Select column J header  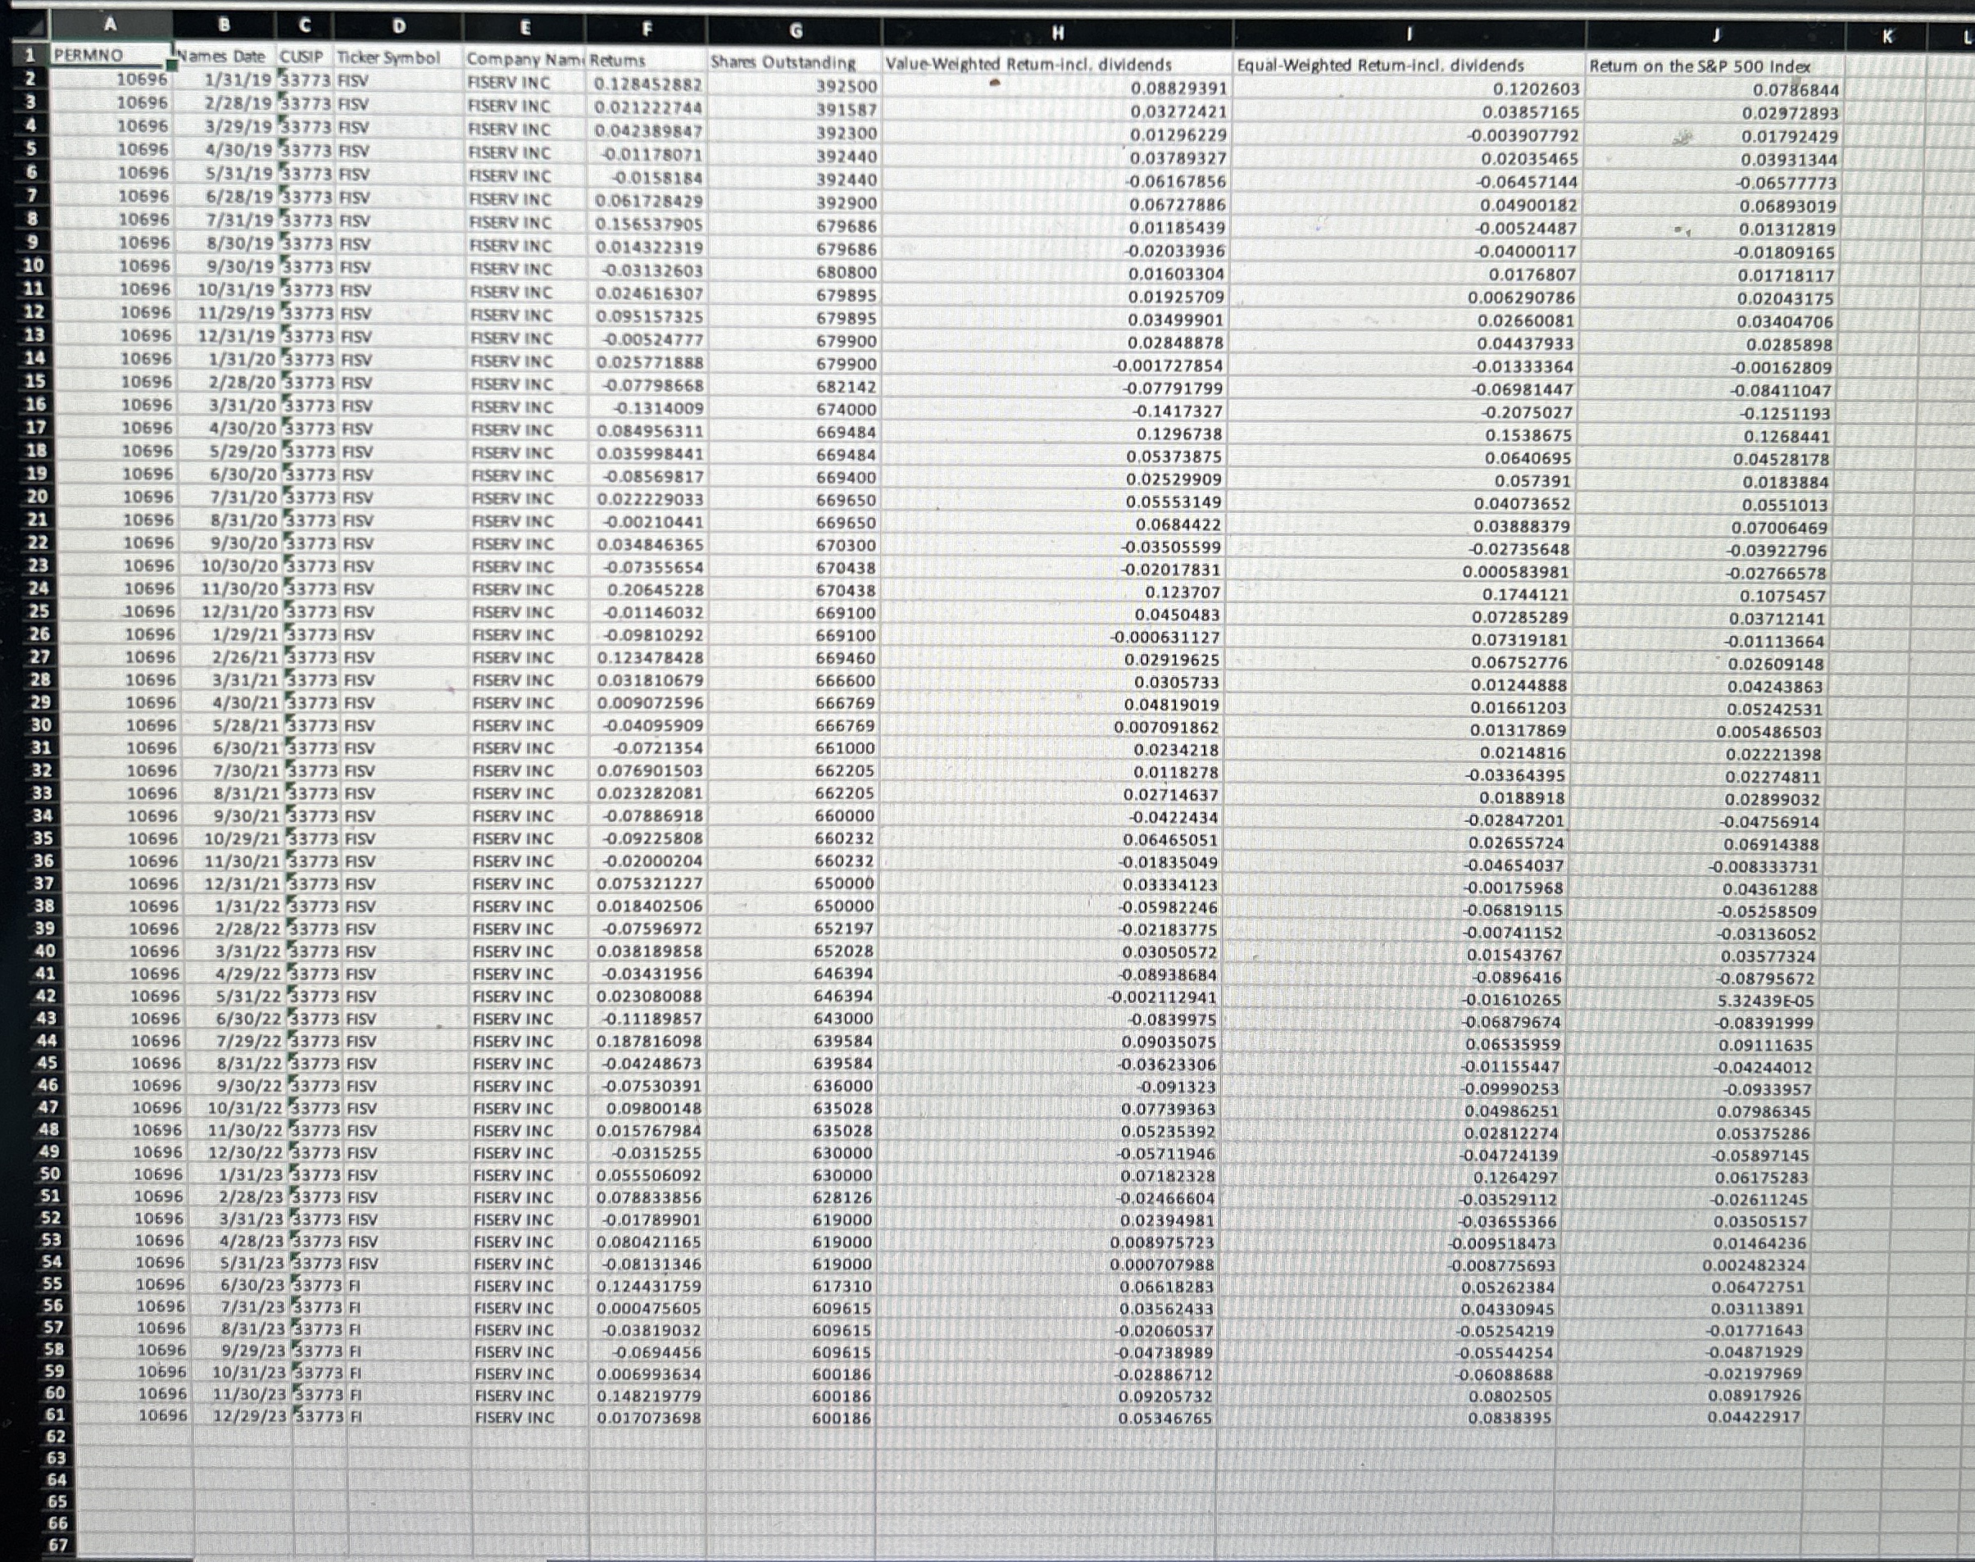click(x=1715, y=36)
